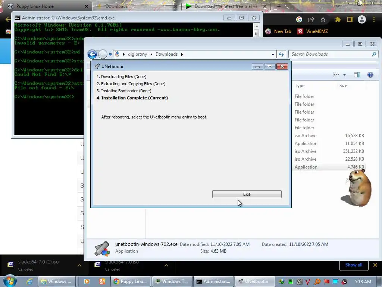382x287 pixels.
Task: Click the unetbootin-windows-702.exe icon in details pane
Action: point(102,249)
